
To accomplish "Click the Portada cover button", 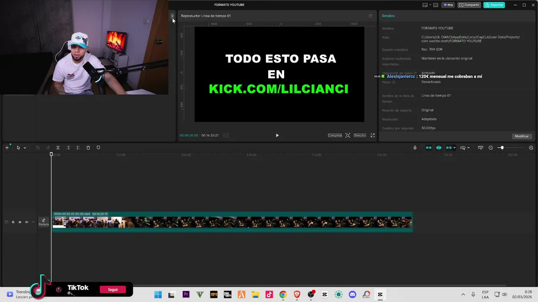I will click(x=44, y=222).
